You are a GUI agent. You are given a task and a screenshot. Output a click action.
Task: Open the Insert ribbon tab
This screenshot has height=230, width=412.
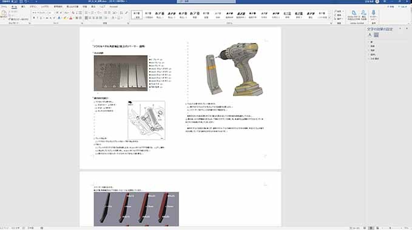(23, 7)
